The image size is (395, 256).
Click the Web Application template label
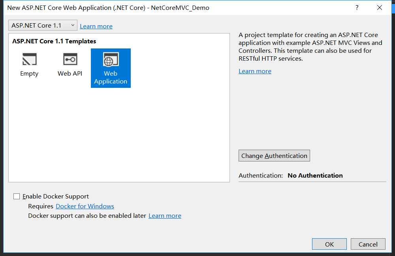point(111,78)
